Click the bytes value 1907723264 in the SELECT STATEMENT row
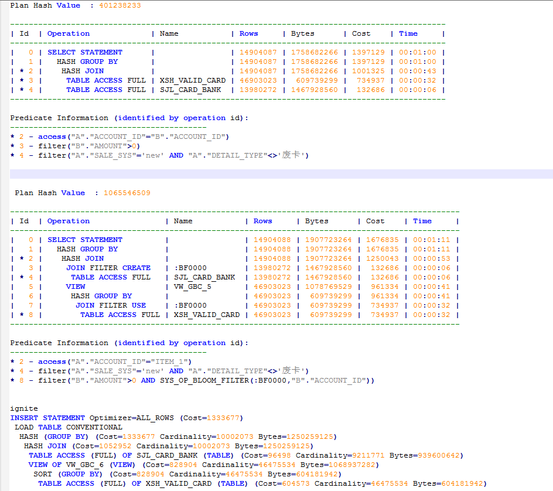This screenshot has width=553, height=491. coord(328,240)
